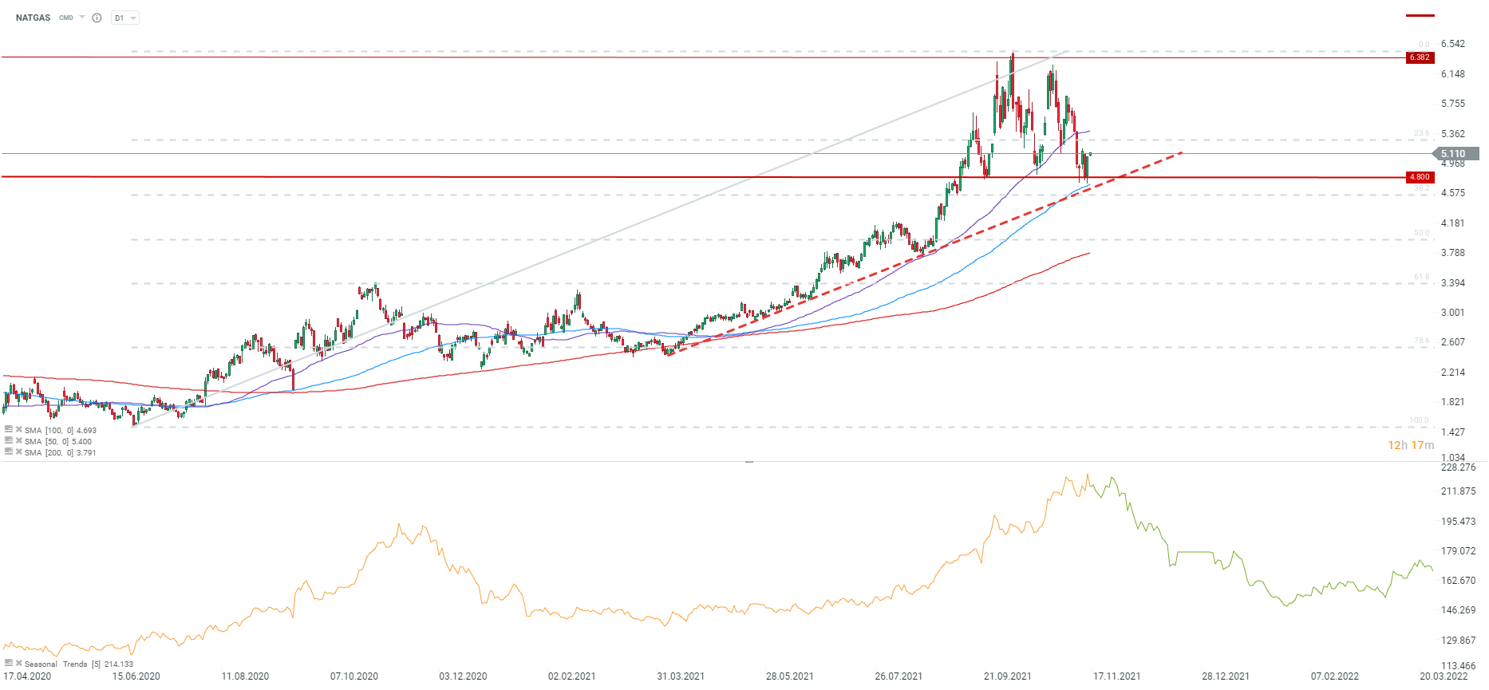Click the current price 5.110 marker
1489x690 pixels.
click(x=1455, y=154)
